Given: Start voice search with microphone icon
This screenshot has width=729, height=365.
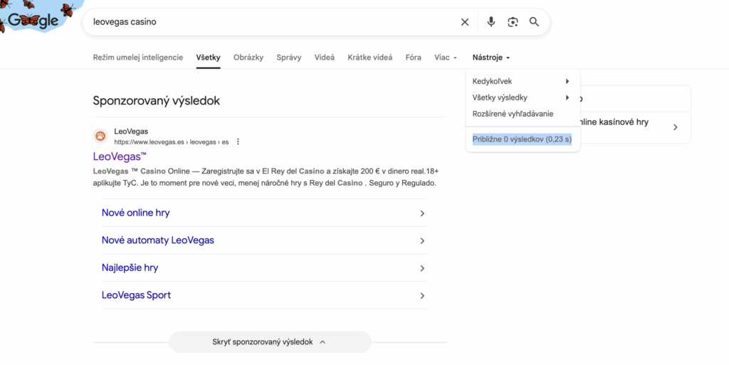Looking at the screenshot, I should pos(491,22).
